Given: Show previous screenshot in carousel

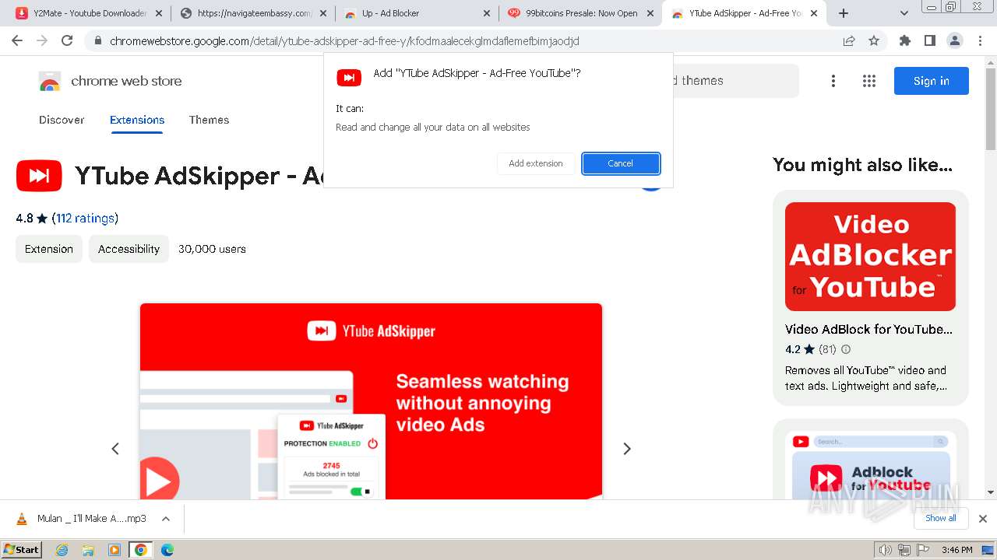Looking at the screenshot, I should click(x=115, y=449).
